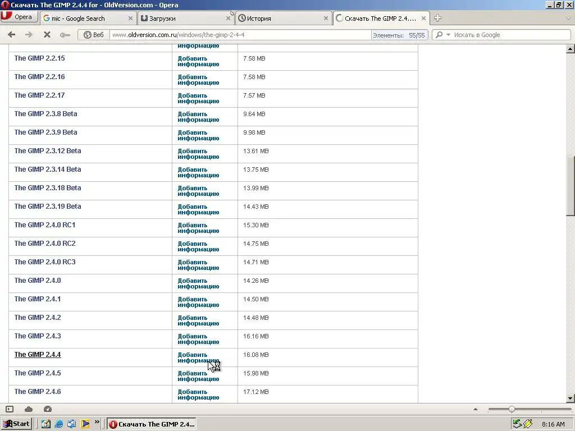The height and width of the screenshot is (431, 575).
Task: Open The GIMP 2.4.0 RC2 link
Action: (45, 244)
